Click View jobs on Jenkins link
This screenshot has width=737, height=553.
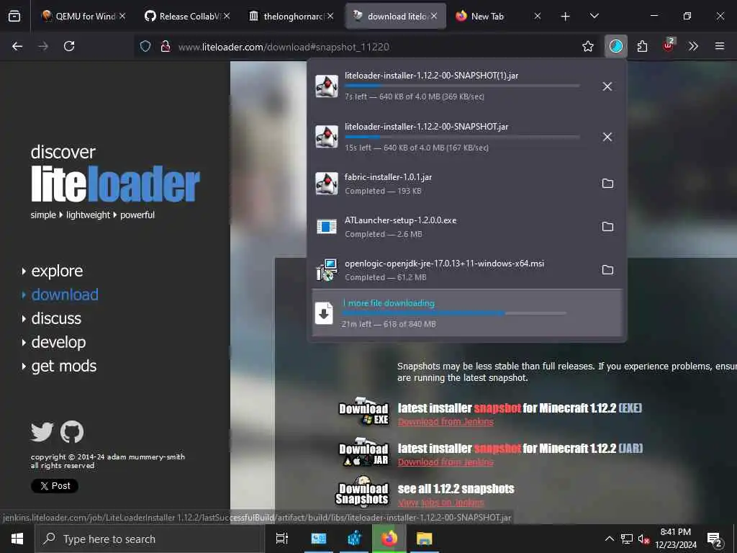pos(441,503)
